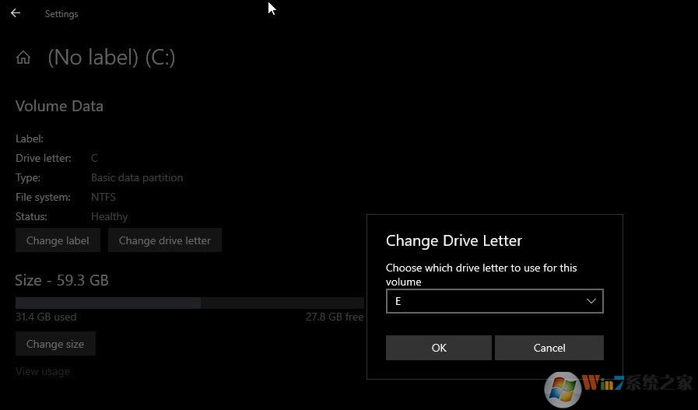Click 'Choose which drive letter' instruction text
698x410 pixels.
click(x=481, y=275)
